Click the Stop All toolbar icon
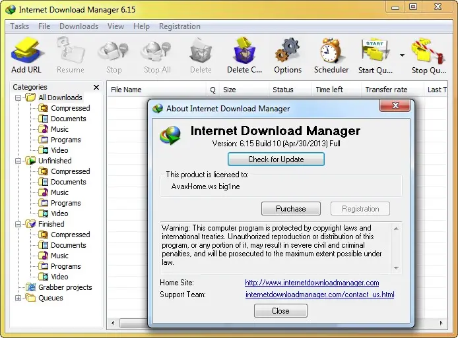 click(x=156, y=52)
